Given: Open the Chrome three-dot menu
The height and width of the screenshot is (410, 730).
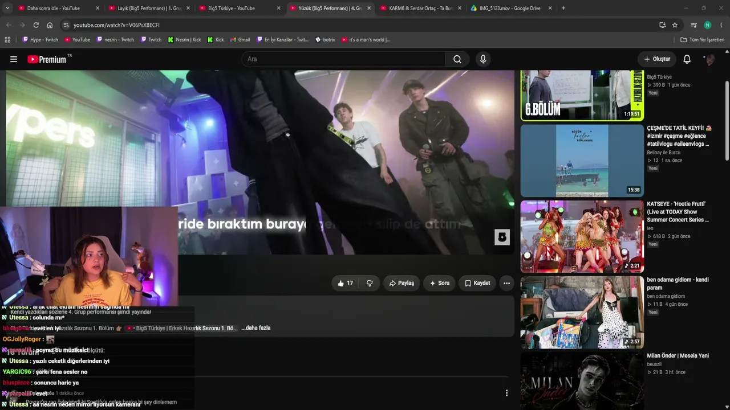Looking at the screenshot, I should pos(721,25).
